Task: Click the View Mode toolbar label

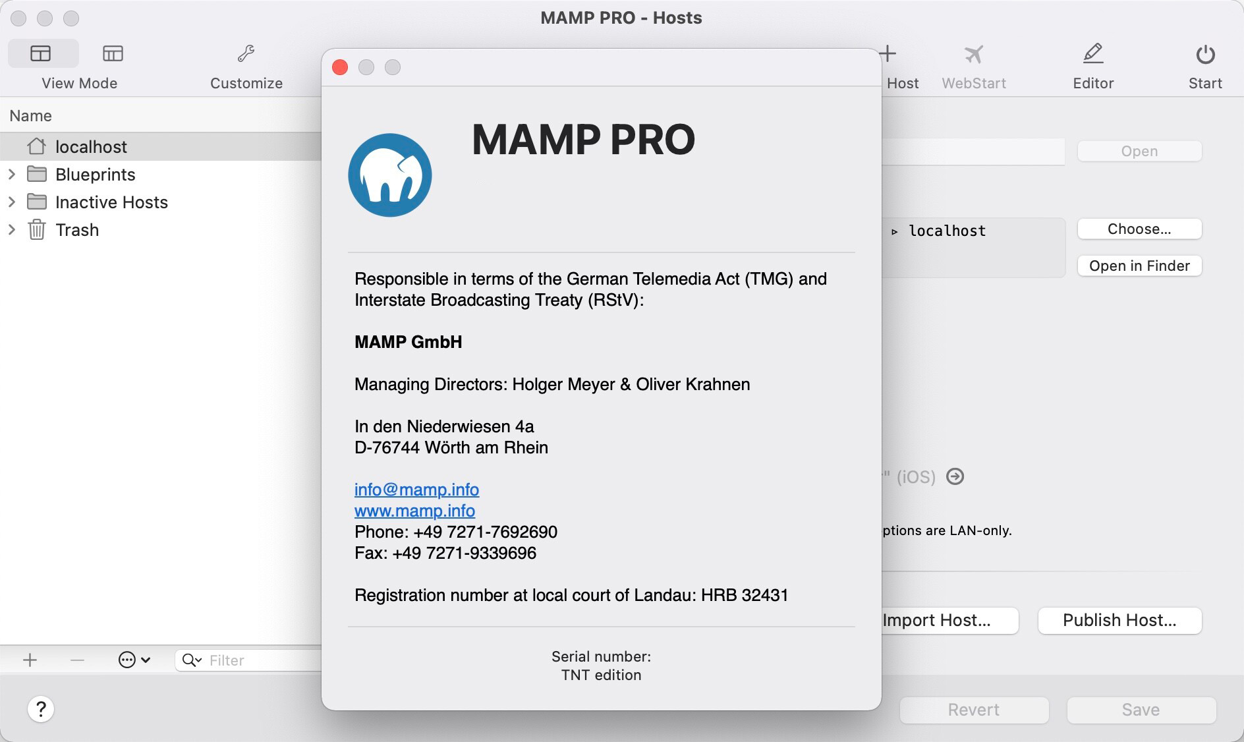Action: point(79,83)
